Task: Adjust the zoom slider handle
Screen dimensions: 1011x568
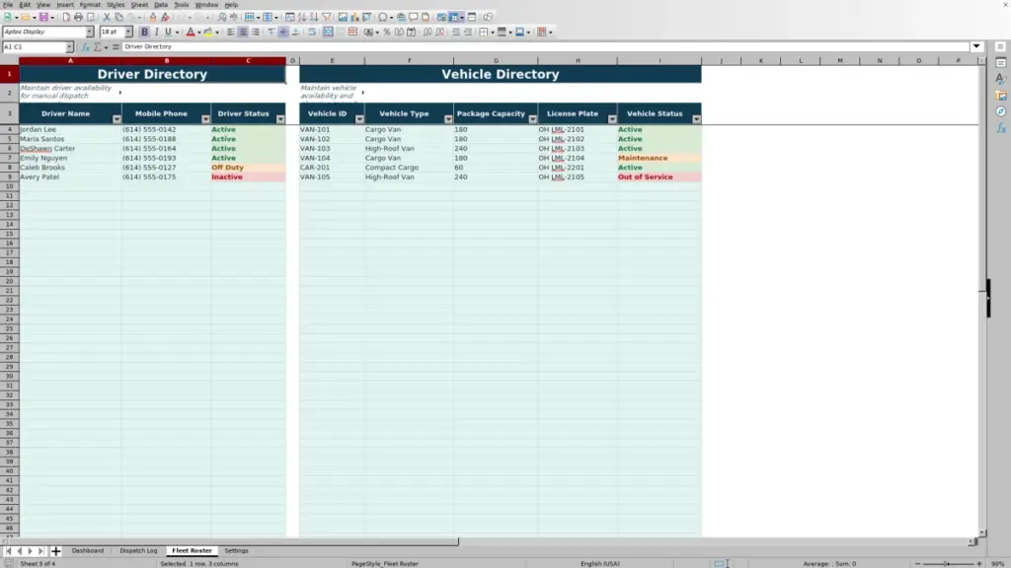Action: click(947, 563)
